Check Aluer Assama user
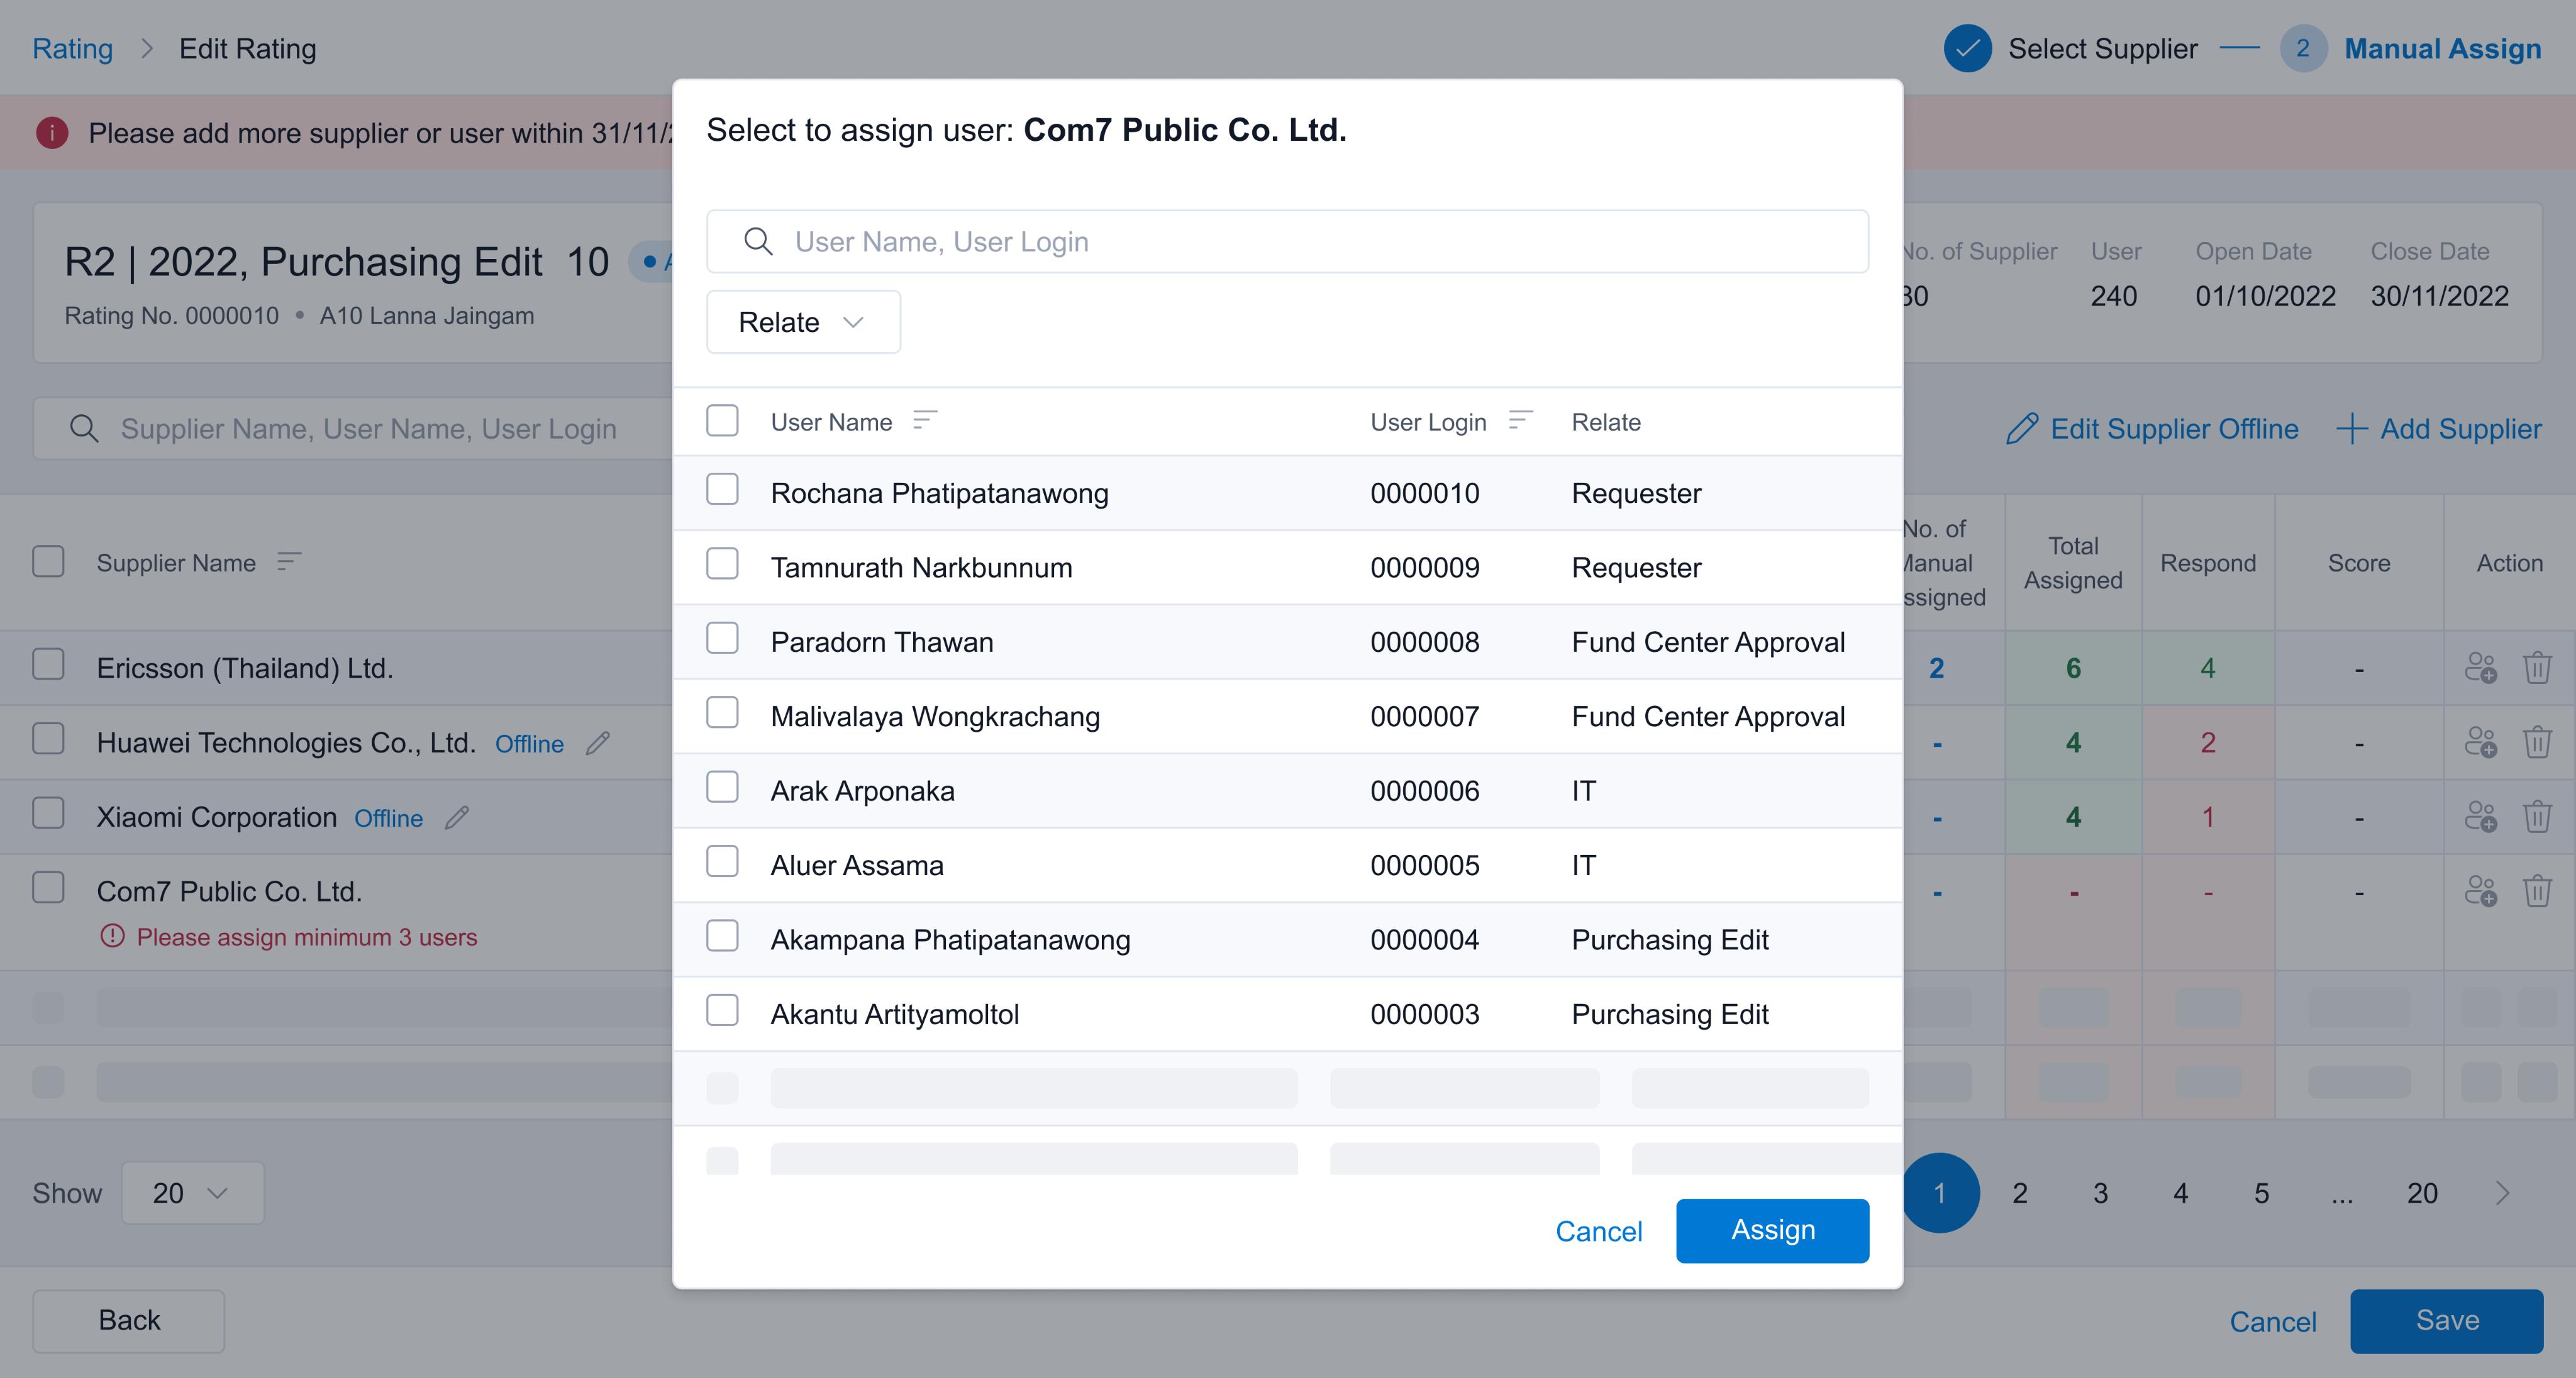 pos(722,861)
